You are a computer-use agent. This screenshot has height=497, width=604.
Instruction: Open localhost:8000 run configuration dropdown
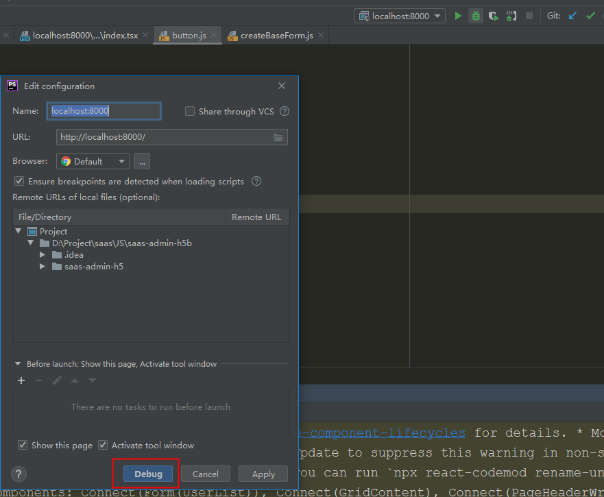(400, 16)
